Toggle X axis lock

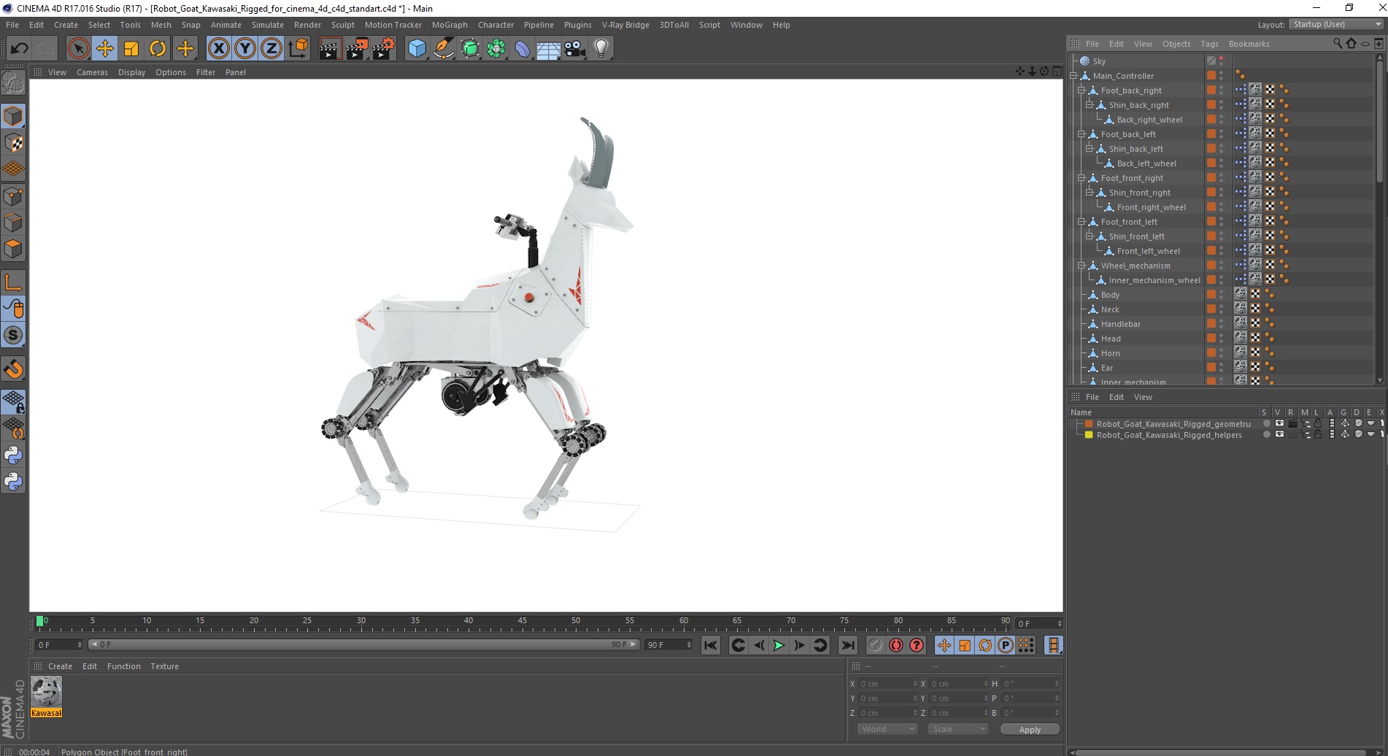[x=218, y=49]
